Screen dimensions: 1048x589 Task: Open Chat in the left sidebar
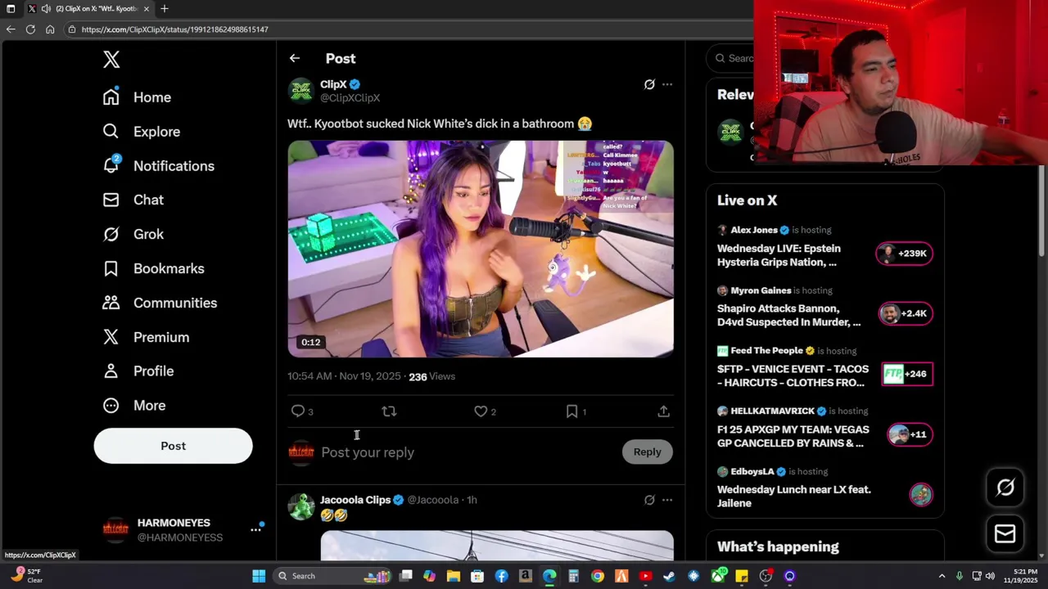(x=133, y=200)
